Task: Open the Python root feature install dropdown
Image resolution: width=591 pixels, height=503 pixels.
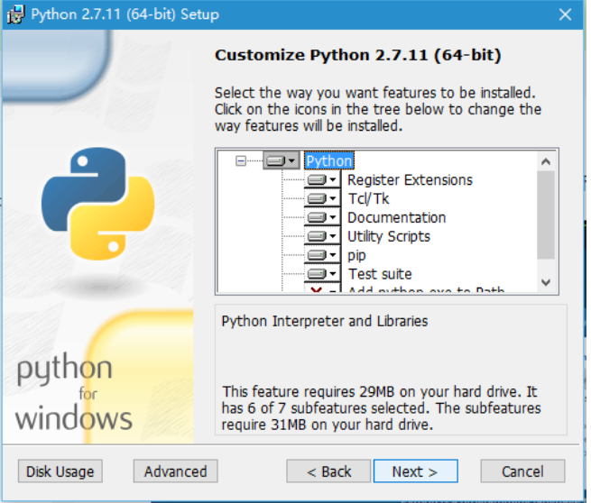Action: (x=282, y=160)
